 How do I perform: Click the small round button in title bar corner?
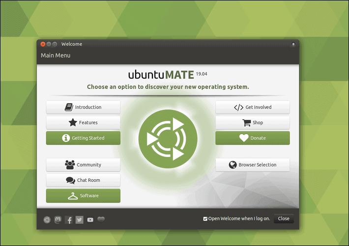[293, 44]
